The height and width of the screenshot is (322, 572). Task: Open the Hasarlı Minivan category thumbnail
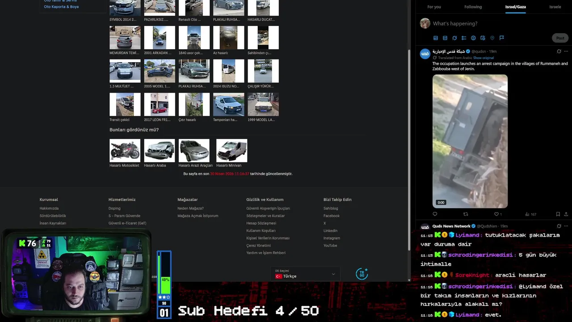(x=231, y=150)
